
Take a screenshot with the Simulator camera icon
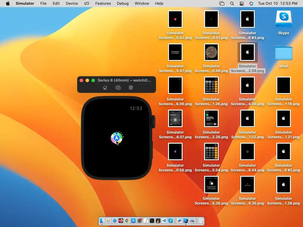tap(118, 87)
